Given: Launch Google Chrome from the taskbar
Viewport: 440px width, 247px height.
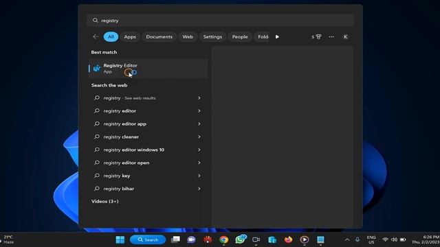Looking at the screenshot, I should (223, 239).
